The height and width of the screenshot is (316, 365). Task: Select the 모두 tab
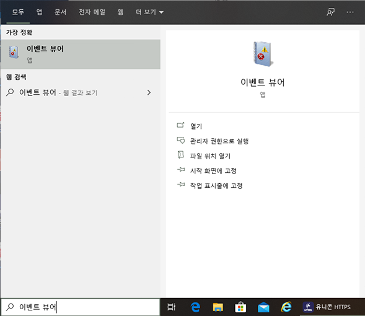coord(18,12)
